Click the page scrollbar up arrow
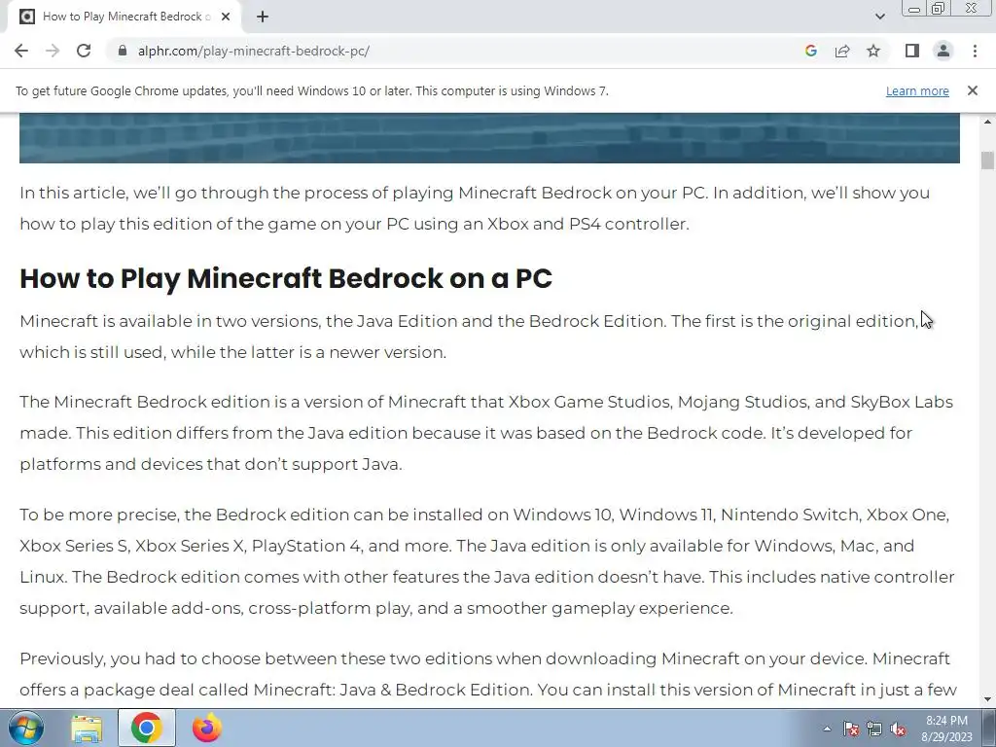 pyautogui.click(x=987, y=121)
